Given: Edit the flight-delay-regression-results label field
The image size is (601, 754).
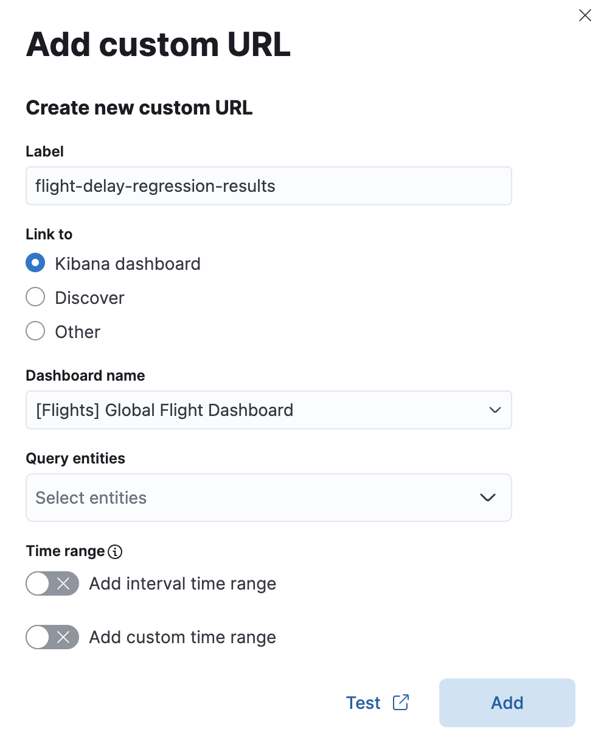Looking at the screenshot, I should pos(268,186).
